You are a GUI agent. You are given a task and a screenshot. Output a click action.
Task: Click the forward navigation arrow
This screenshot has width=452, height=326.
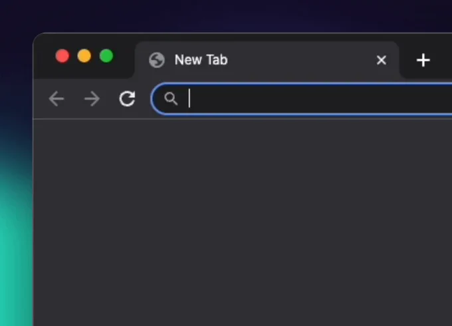pyautogui.click(x=92, y=99)
